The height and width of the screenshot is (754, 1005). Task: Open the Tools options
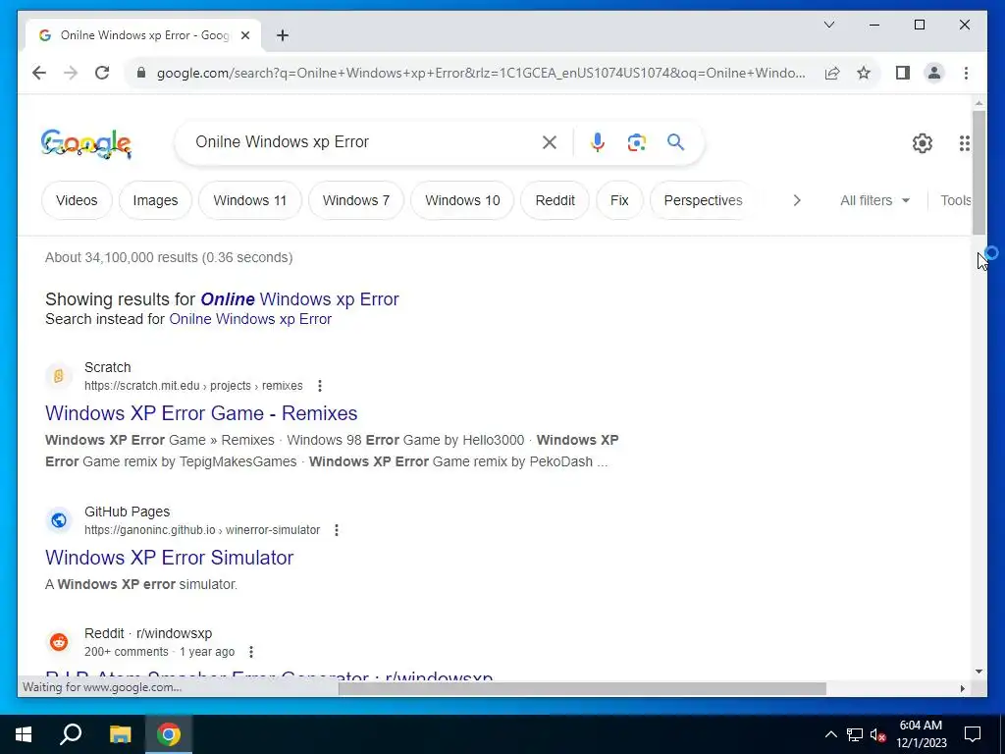click(x=956, y=200)
